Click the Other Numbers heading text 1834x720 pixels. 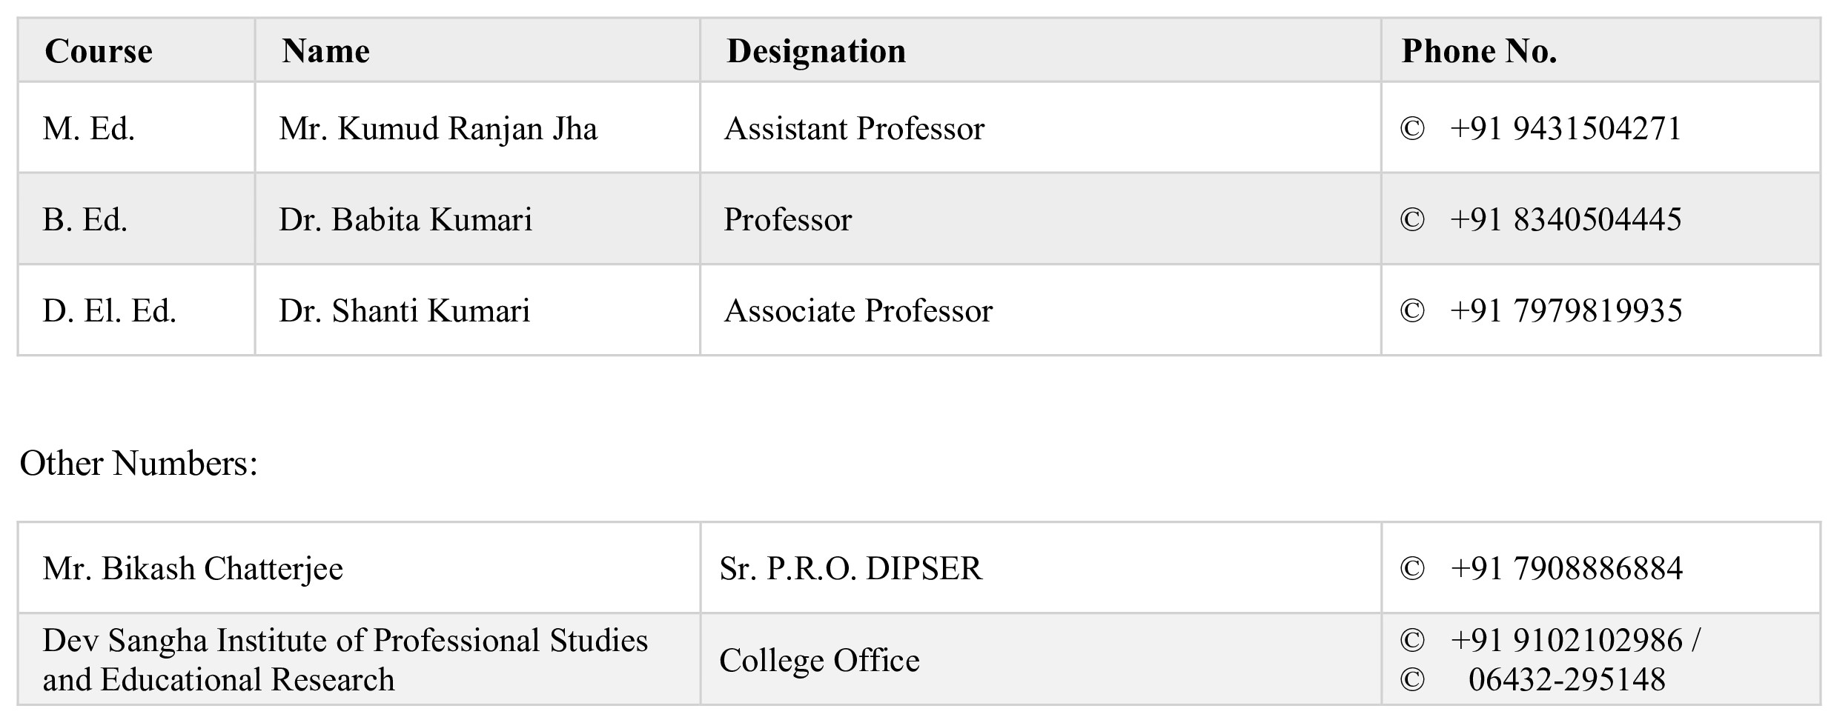point(139,464)
